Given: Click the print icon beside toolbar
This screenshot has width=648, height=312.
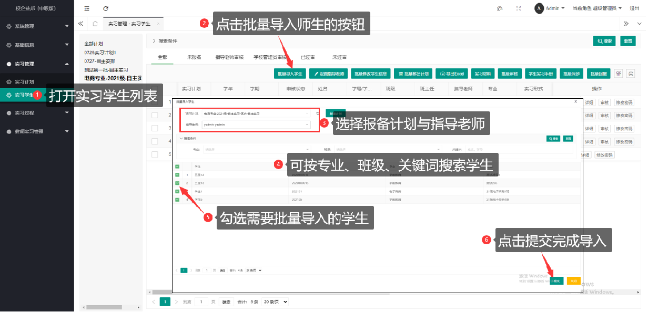Looking at the screenshot, I should pyautogui.click(x=631, y=74).
